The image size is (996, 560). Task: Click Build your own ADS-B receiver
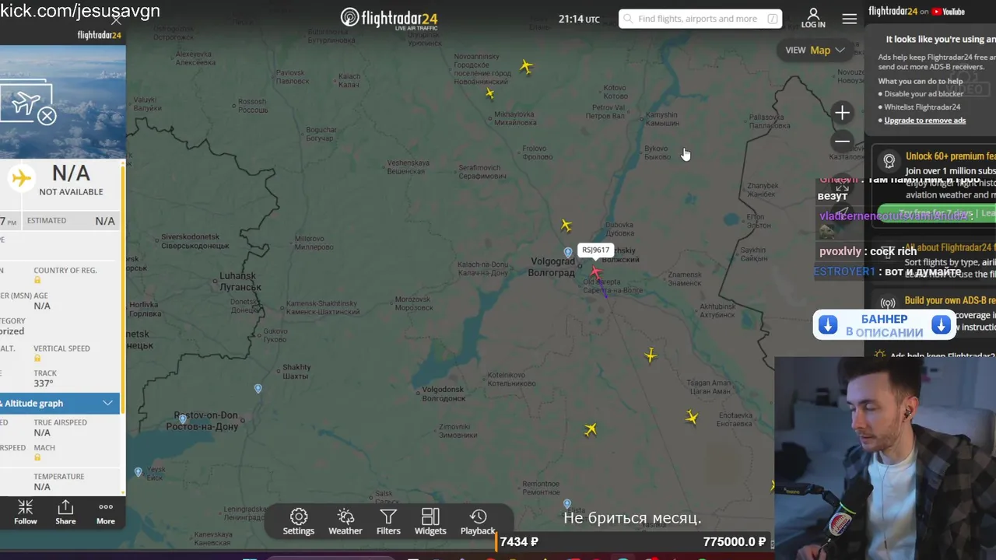click(x=950, y=300)
